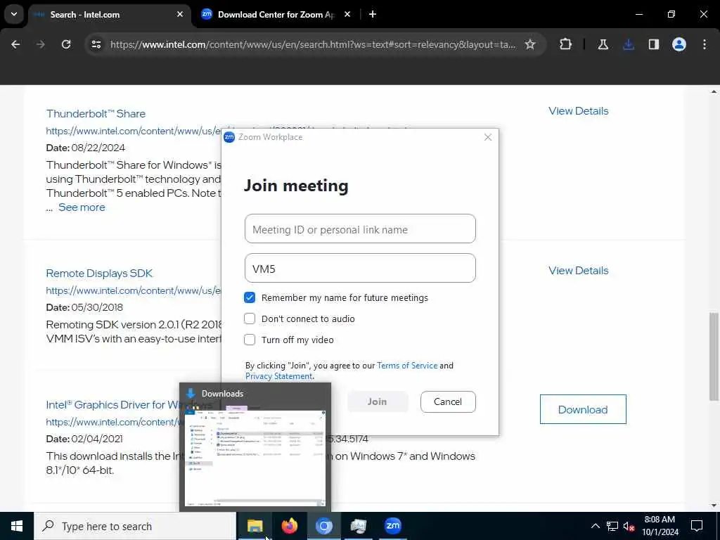Viewport: 720px width, 540px height.
Task: Open the Remote Displays SDK result
Action: coord(99,274)
